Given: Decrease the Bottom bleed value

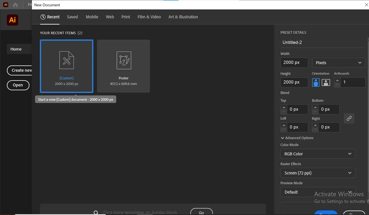Looking at the screenshot, I should pos(315,111).
